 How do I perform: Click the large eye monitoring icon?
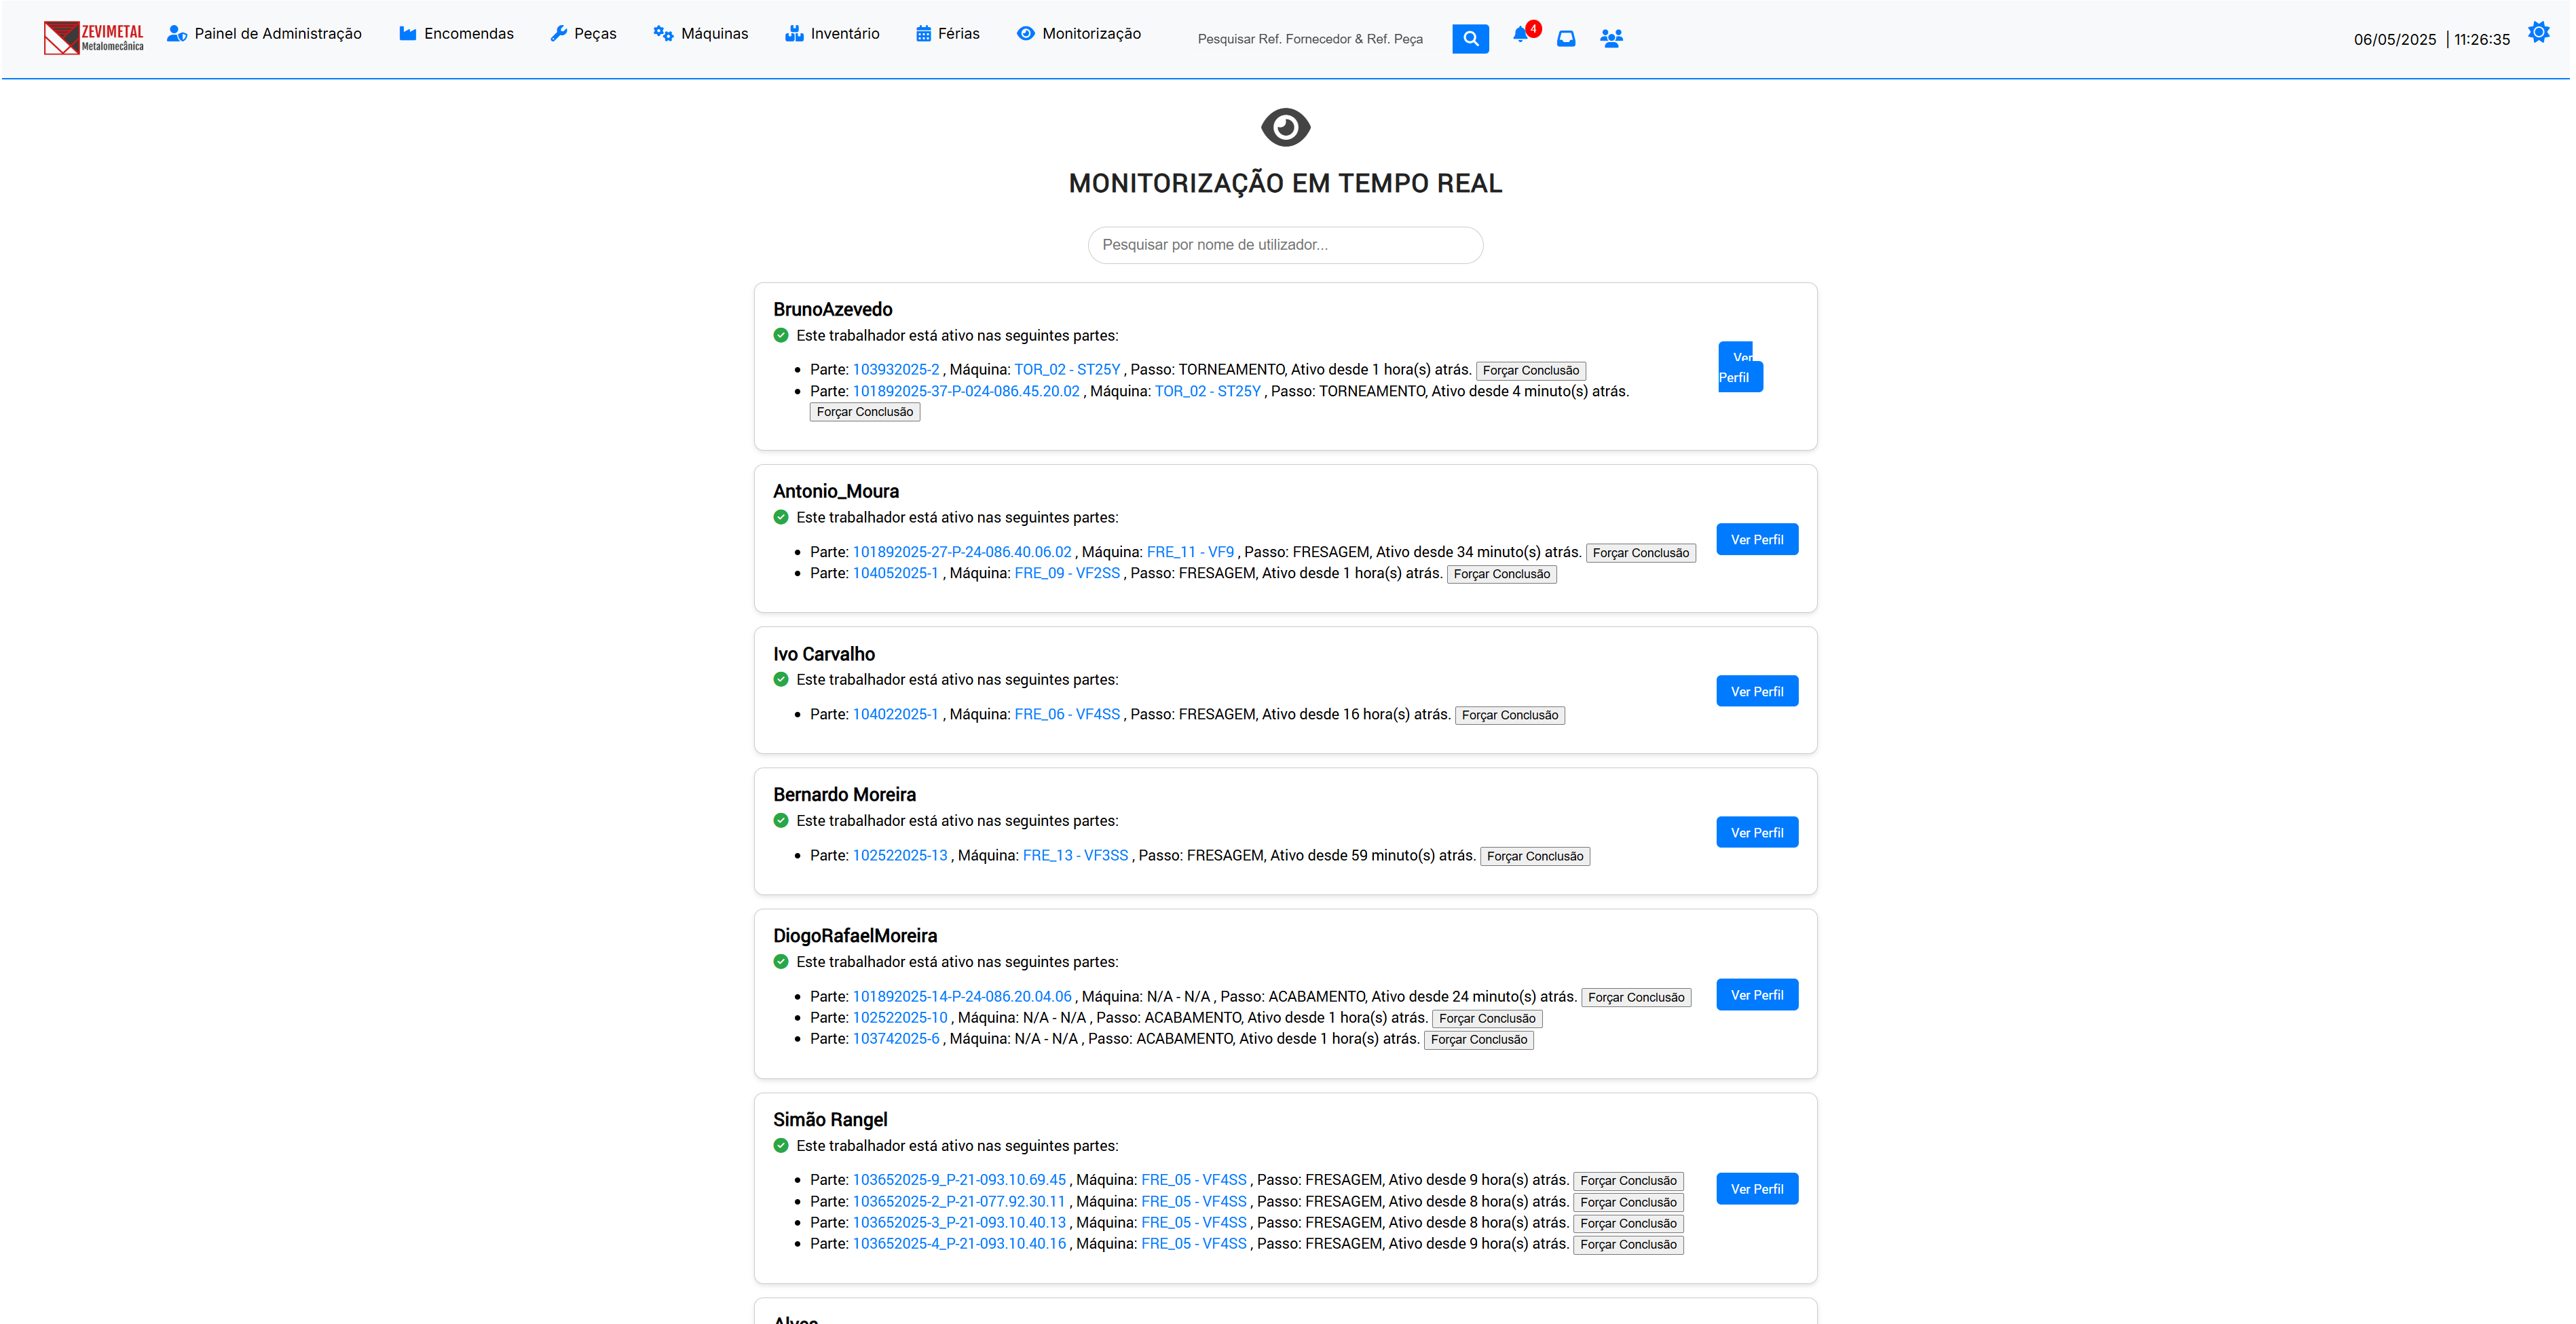[1285, 127]
